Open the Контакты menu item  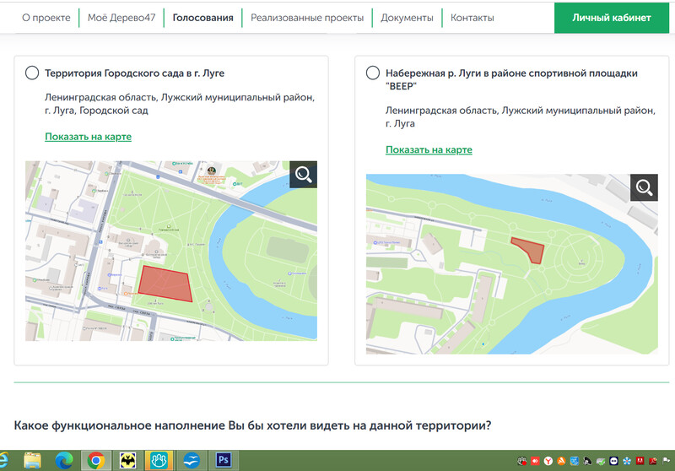472,18
